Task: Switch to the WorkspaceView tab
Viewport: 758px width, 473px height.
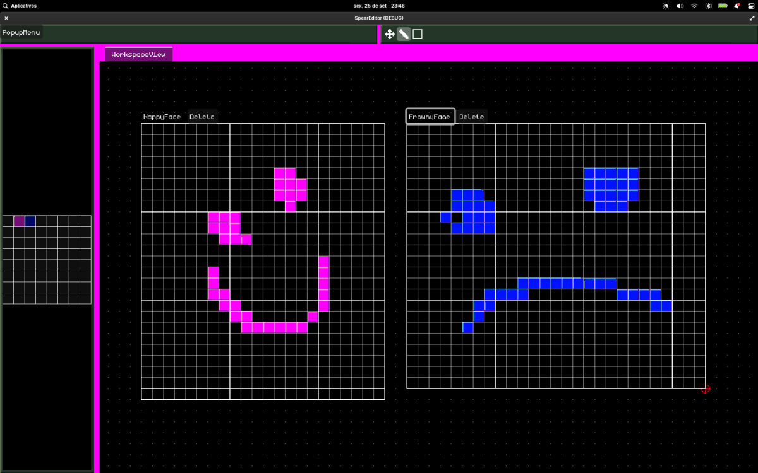Action: (138, 55)
